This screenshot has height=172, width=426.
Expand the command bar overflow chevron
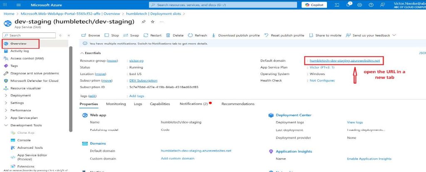pyautogui.click(x=394, y=35)
